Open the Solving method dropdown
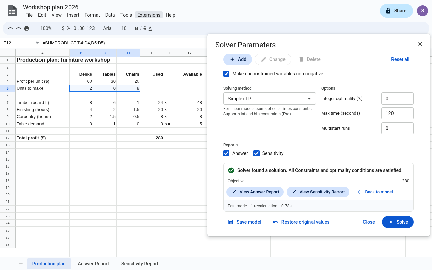 tap(270, 99)
